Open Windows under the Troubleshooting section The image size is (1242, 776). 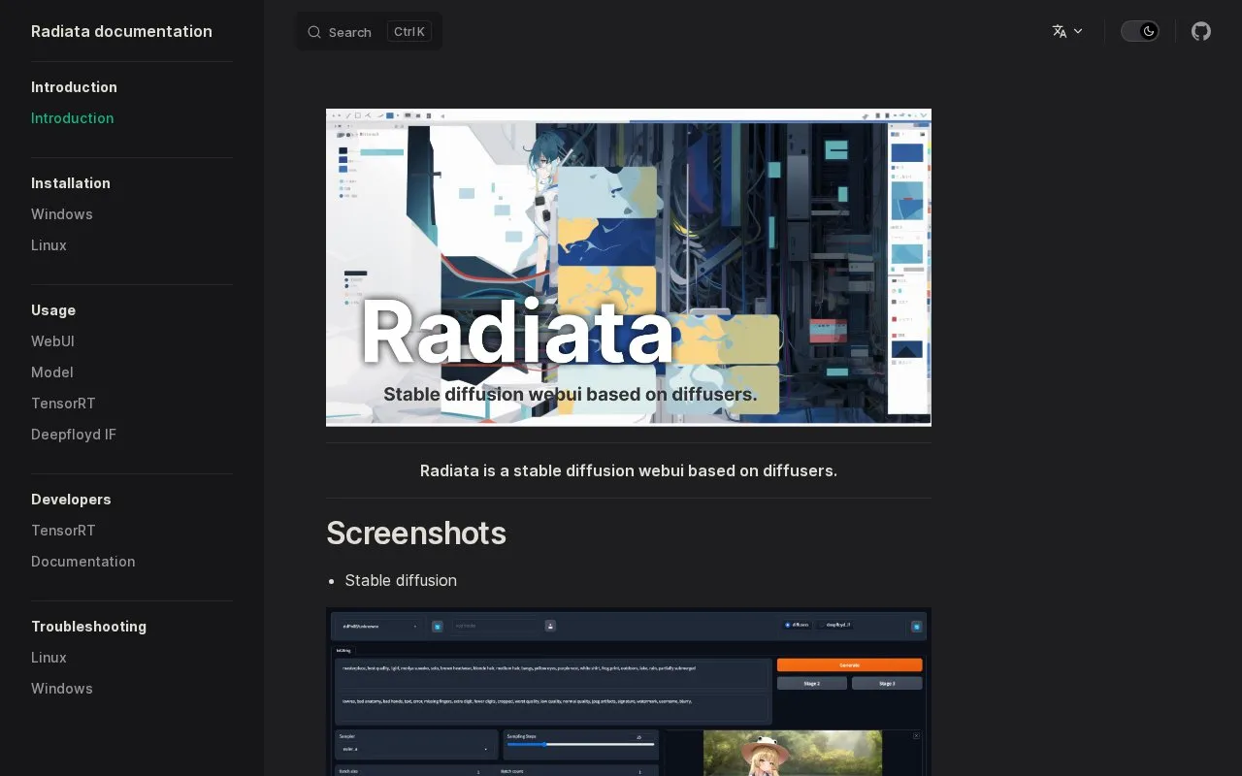tap(62, 689)
